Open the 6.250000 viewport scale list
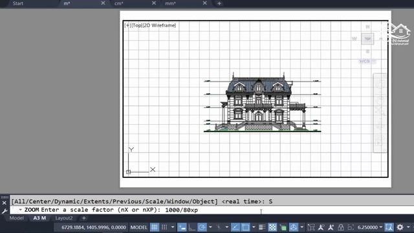The image size is (414, 233). [x=369, y=227]
